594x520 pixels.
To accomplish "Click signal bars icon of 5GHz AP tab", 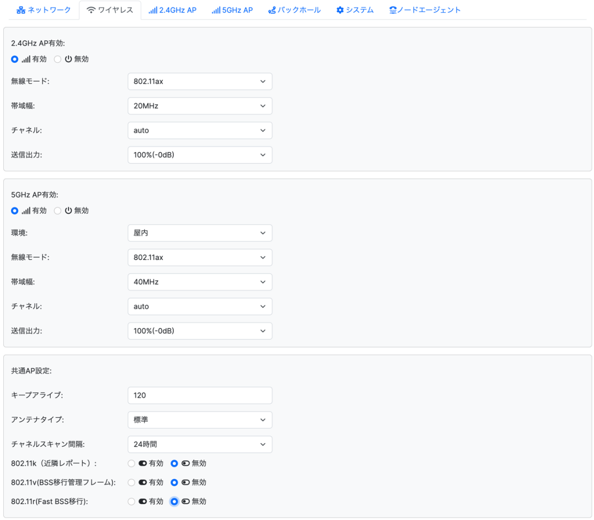I will 216,10.
